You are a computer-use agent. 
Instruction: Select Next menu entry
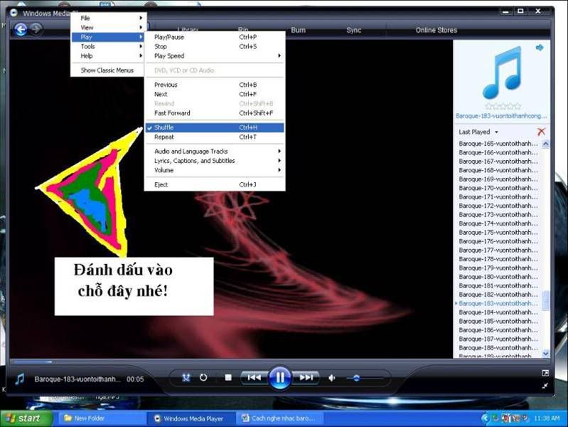(215, 94)
